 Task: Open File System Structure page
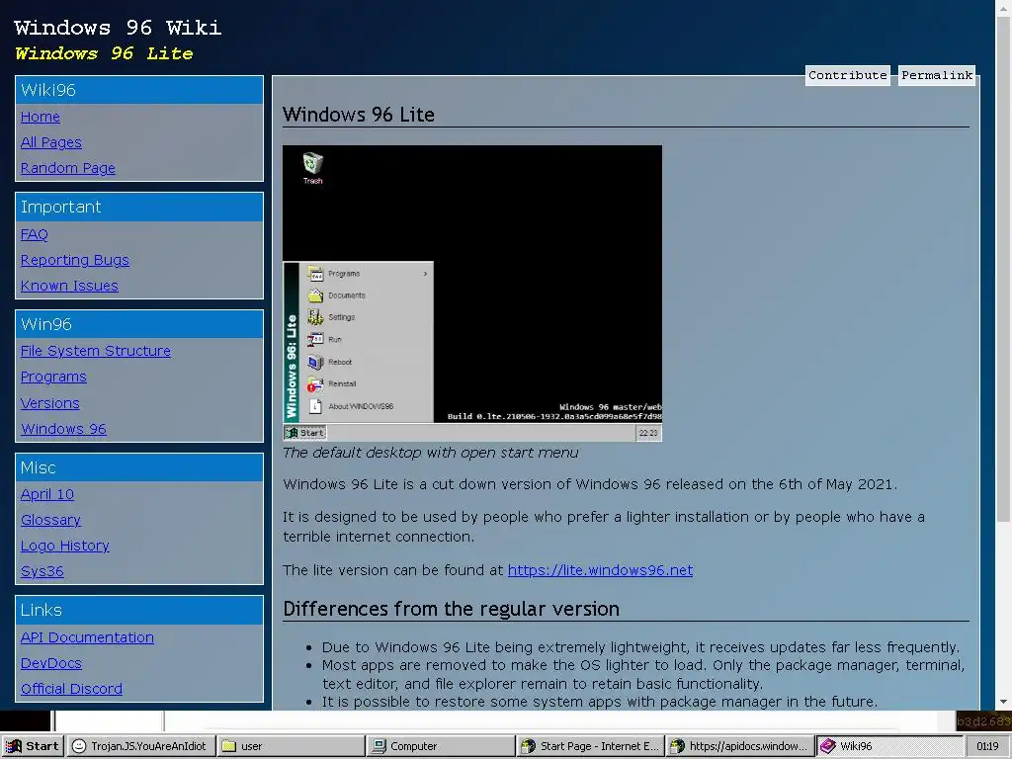(96, 351)
